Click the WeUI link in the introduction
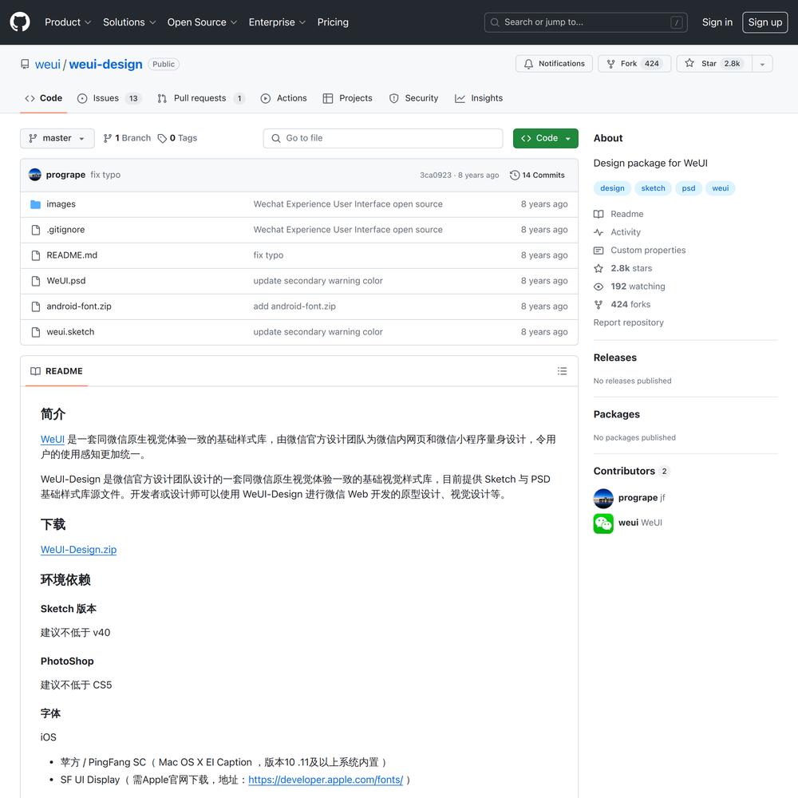 [x=53, y=439]
